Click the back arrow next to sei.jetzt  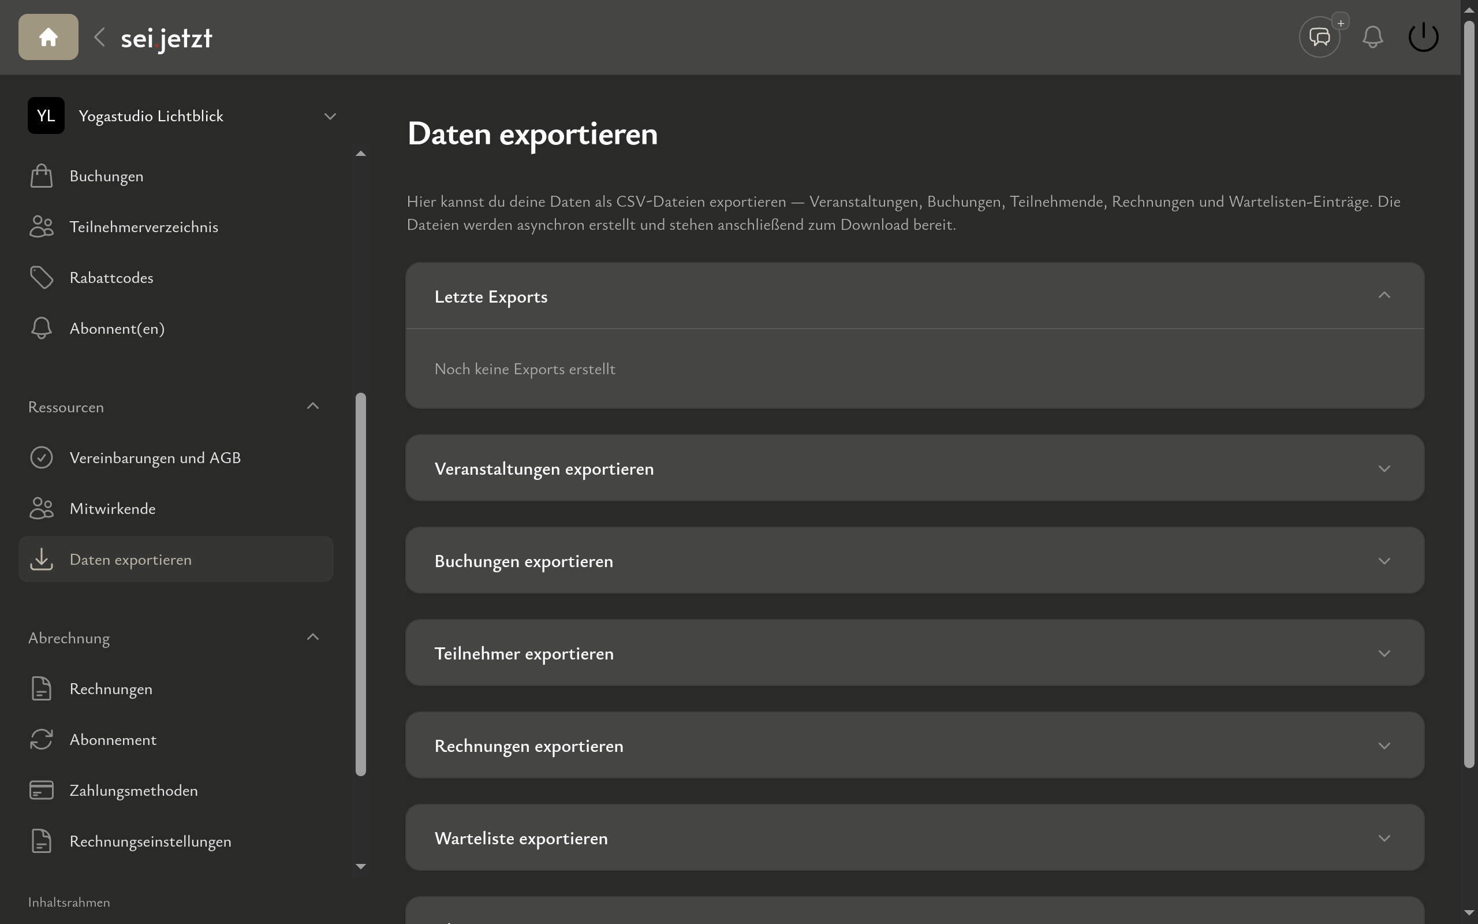tap(99, 36)
